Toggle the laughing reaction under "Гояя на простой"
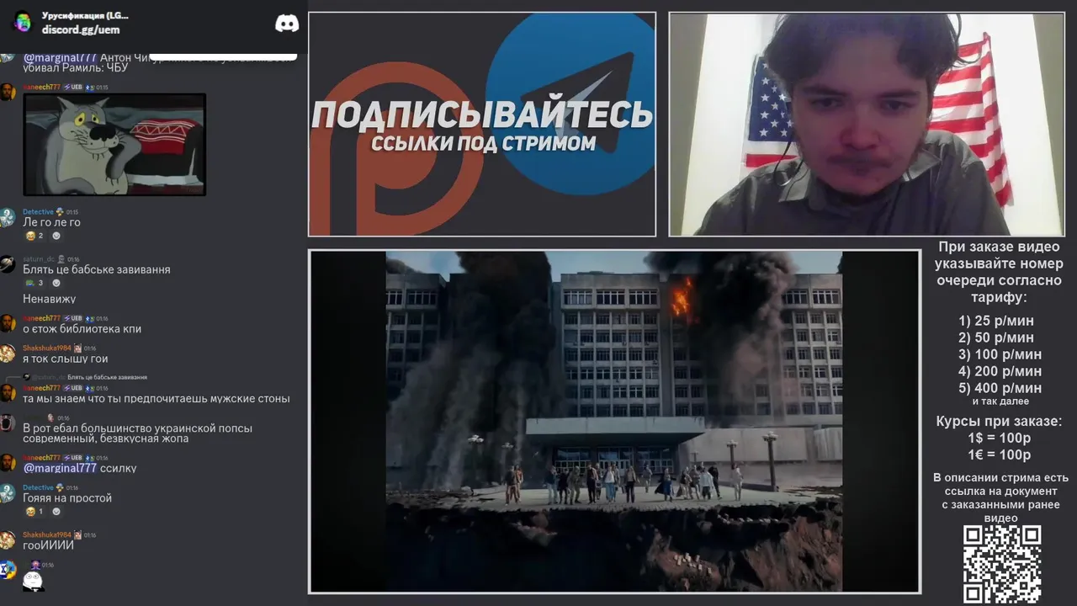The image size is (1077, 606). (34, 512)
